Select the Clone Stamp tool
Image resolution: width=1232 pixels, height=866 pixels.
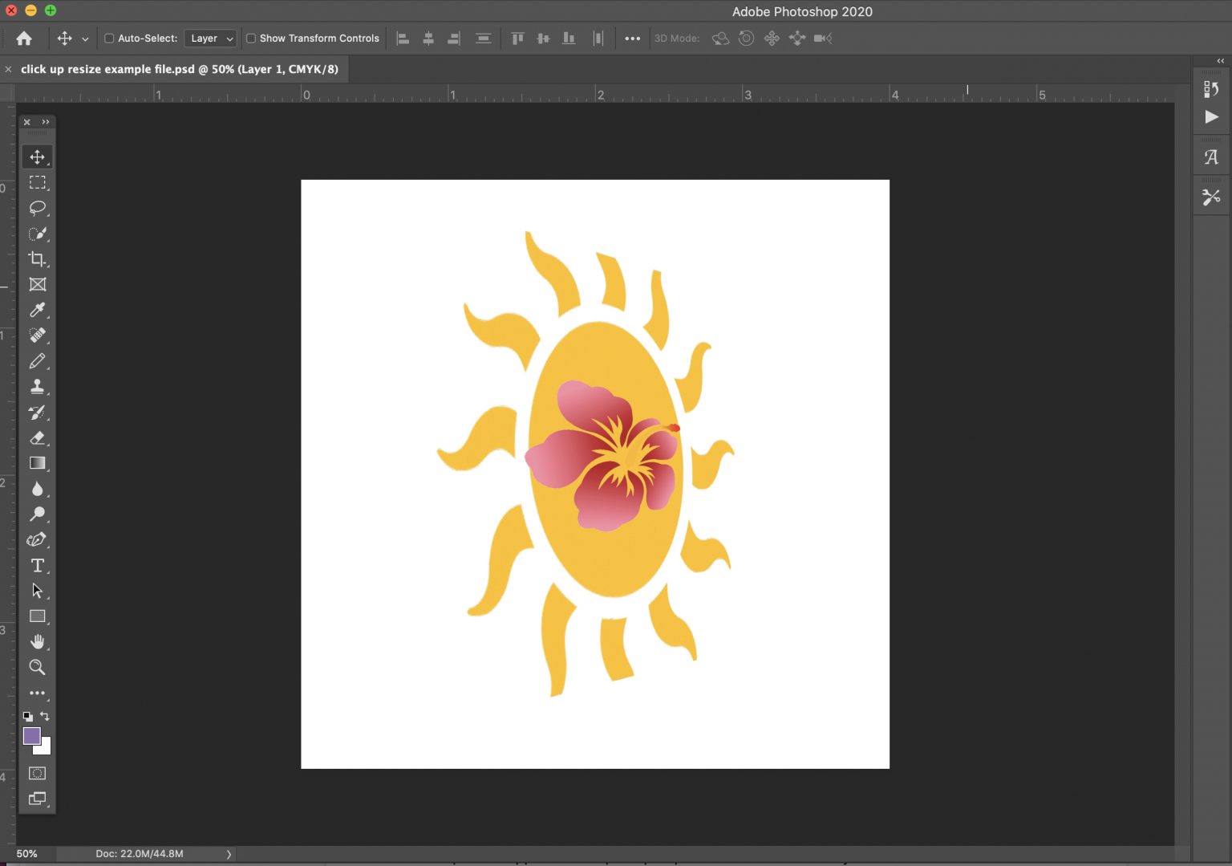tap(37, 387)
